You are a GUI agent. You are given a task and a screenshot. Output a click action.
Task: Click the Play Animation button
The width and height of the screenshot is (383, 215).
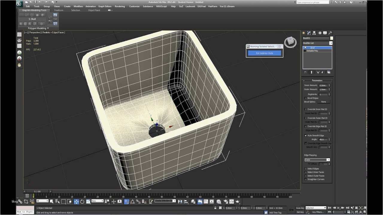pos(338,208)
